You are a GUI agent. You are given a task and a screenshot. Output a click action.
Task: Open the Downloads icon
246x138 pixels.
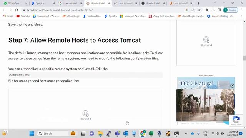[213, 10]
